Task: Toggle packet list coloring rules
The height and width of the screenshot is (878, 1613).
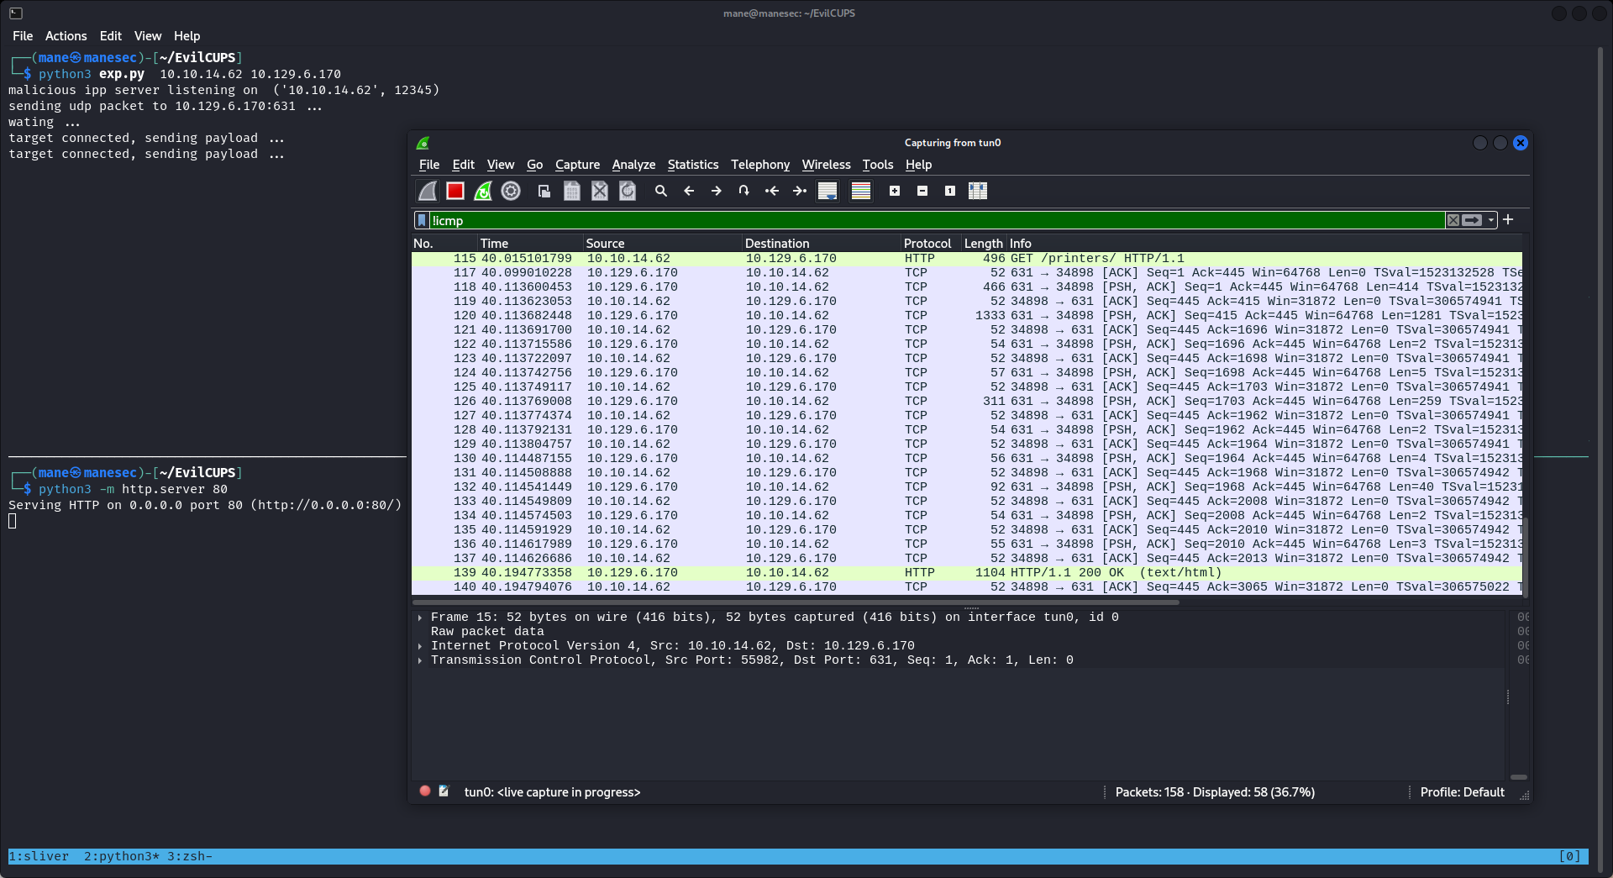Action: 861,192
